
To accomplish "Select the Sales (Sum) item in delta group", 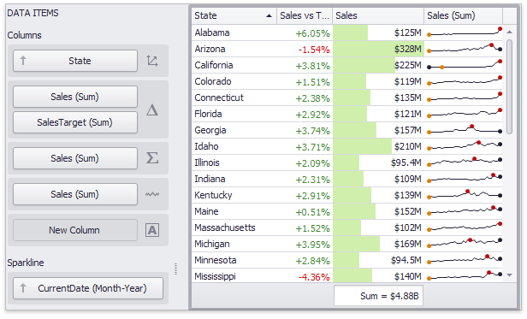I will [75, 97].
